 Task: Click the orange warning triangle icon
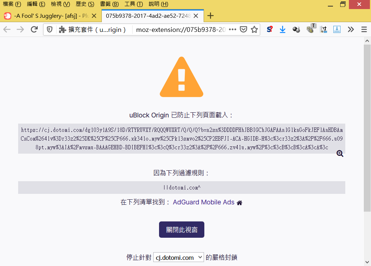(x=182, y=77)
